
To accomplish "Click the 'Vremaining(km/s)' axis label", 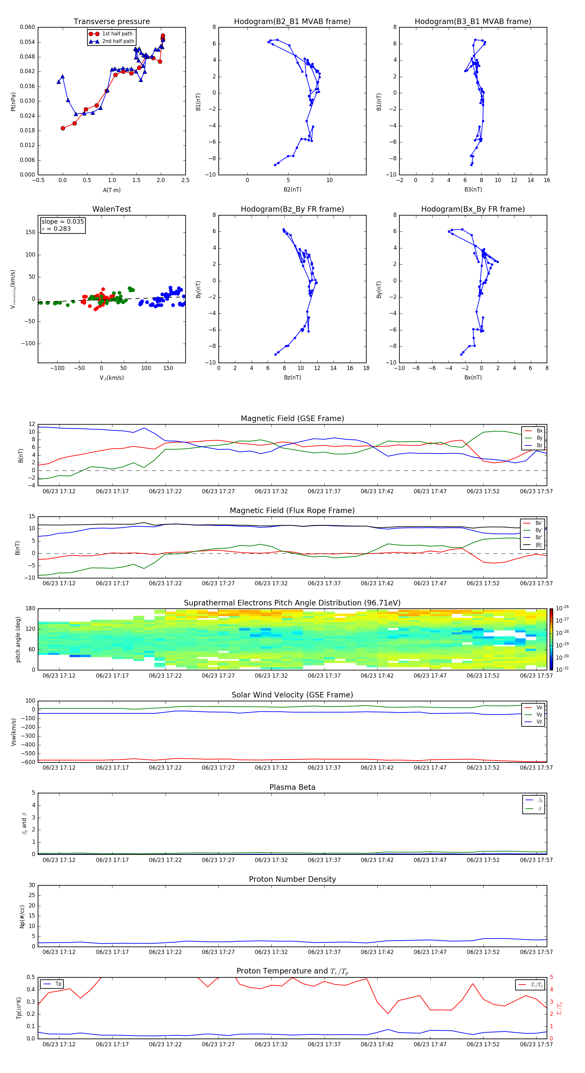I will 13,289.
